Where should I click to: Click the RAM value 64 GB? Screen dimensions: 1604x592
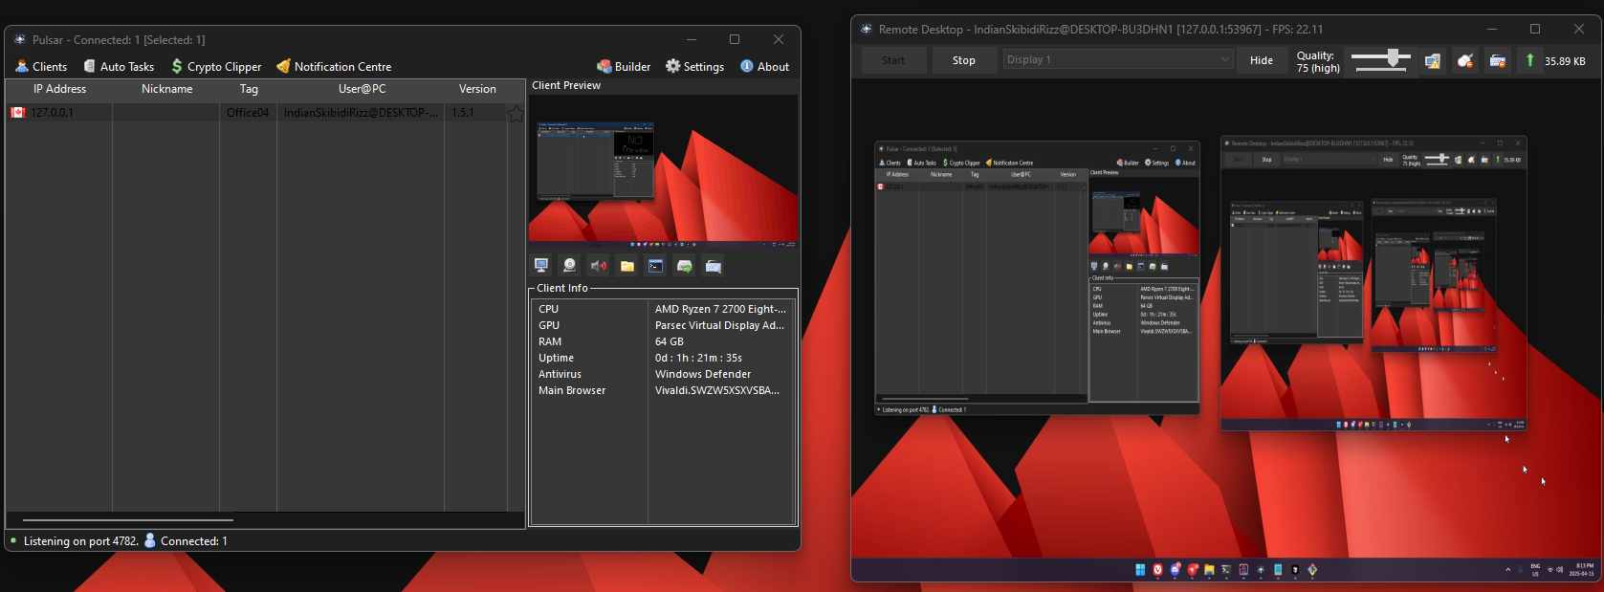pyautogui.click(x=670, y=341)
